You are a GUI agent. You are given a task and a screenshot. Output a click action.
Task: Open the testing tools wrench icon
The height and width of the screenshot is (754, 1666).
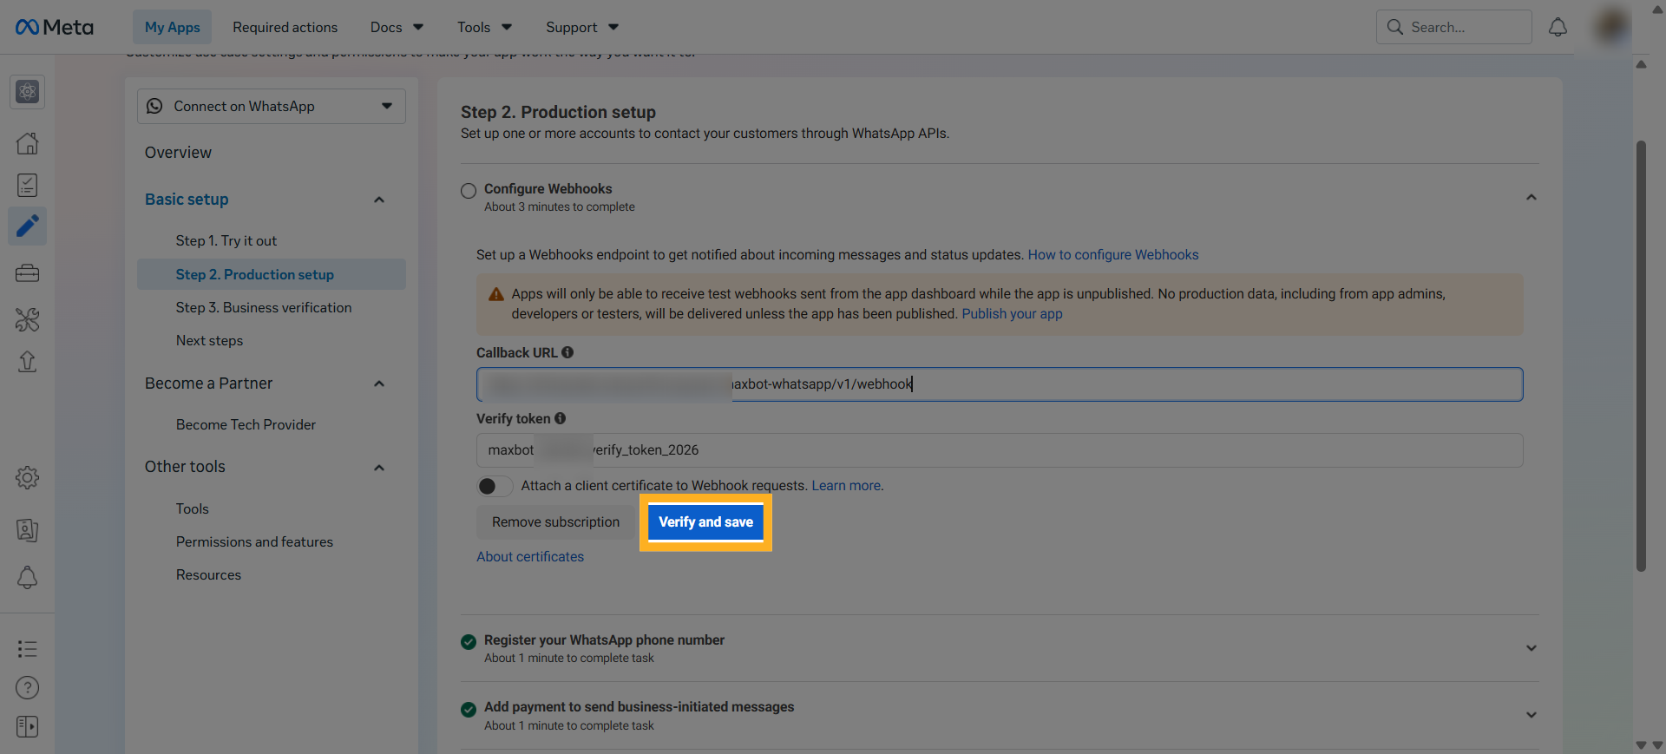click(27, 319)
